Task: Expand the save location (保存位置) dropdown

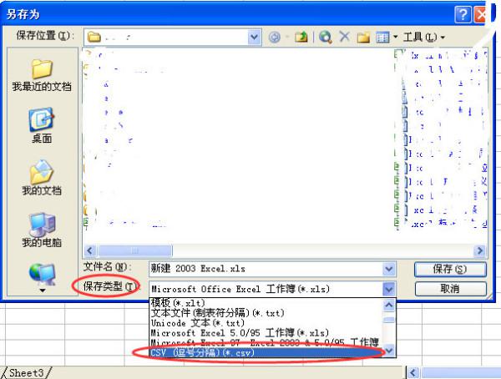Action: (254, 37)
